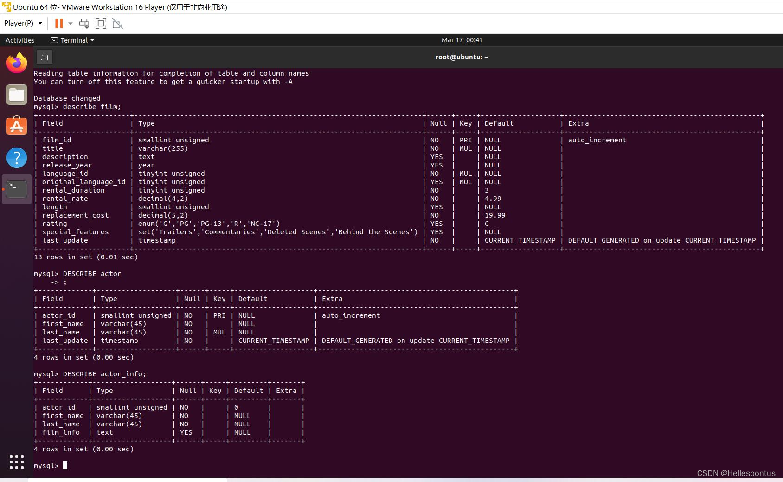Show the applications grid in the dock

pyautogui.click(x=16, y=462)
